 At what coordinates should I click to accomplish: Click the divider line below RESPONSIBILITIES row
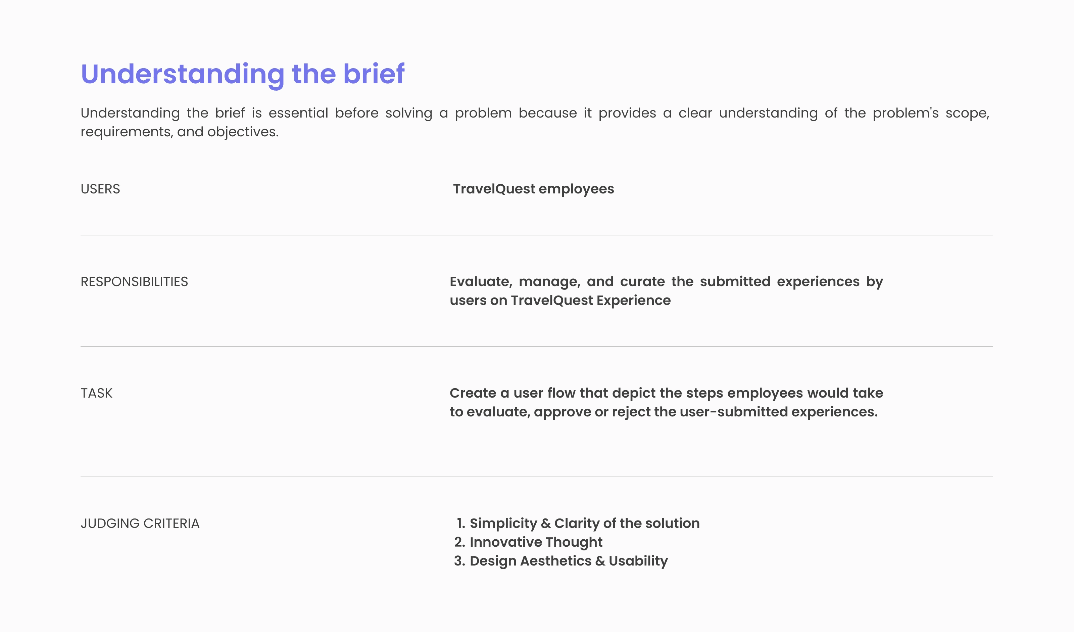tap(537, 347)
